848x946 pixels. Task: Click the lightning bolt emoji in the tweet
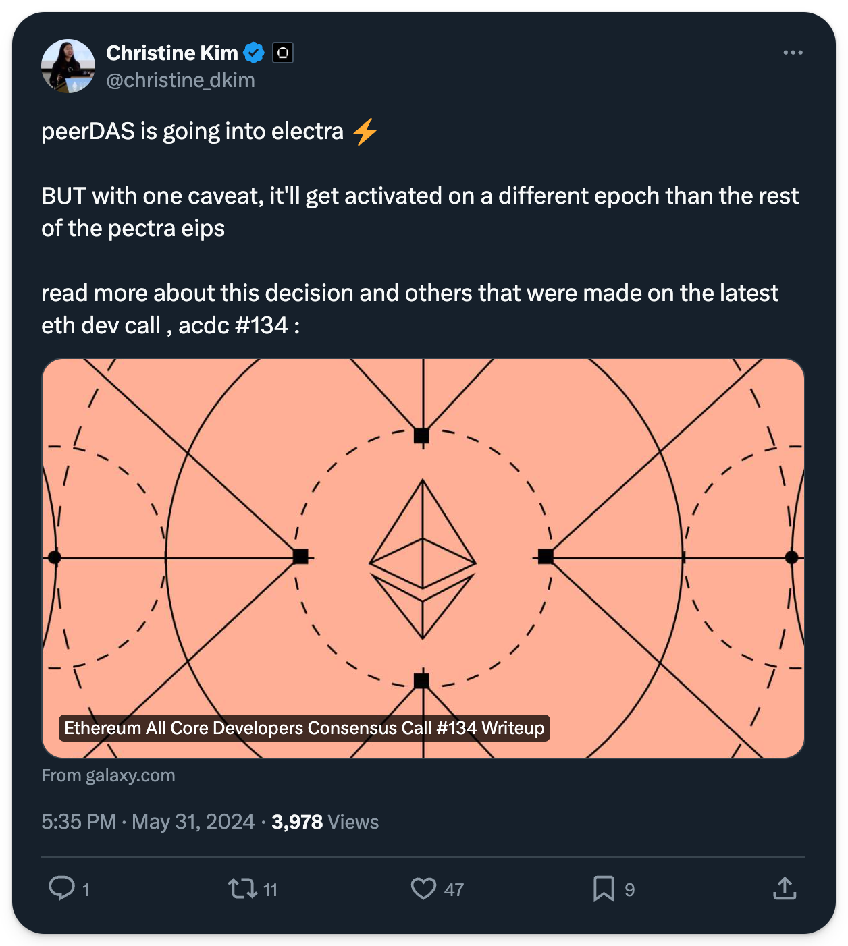click(365, 132)
